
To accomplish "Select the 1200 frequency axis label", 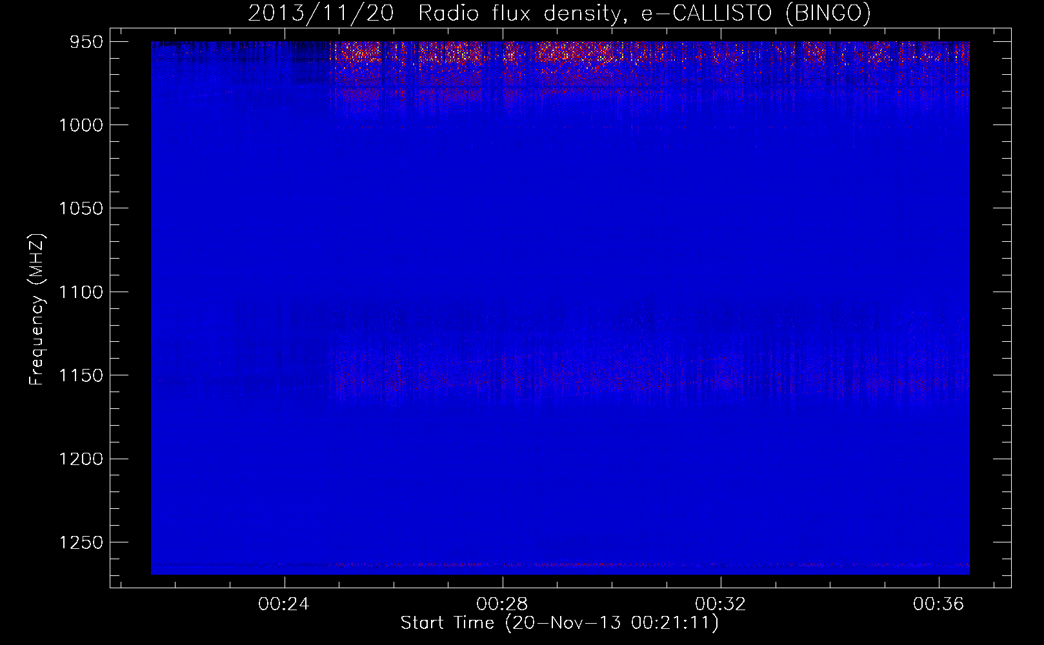I will click(81, 459).
